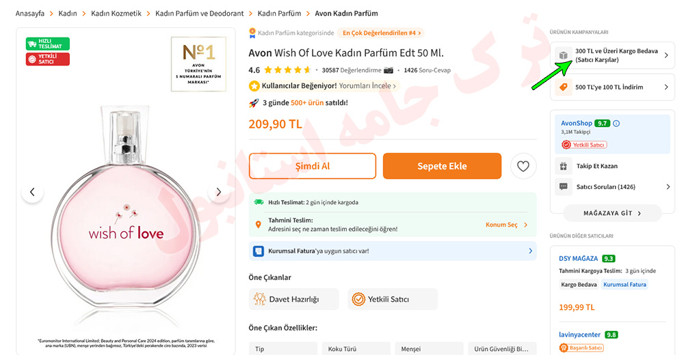Click the info icon beside AvonShop rating
This screenshot has height=355, width=684.
(x=616, y=124)
